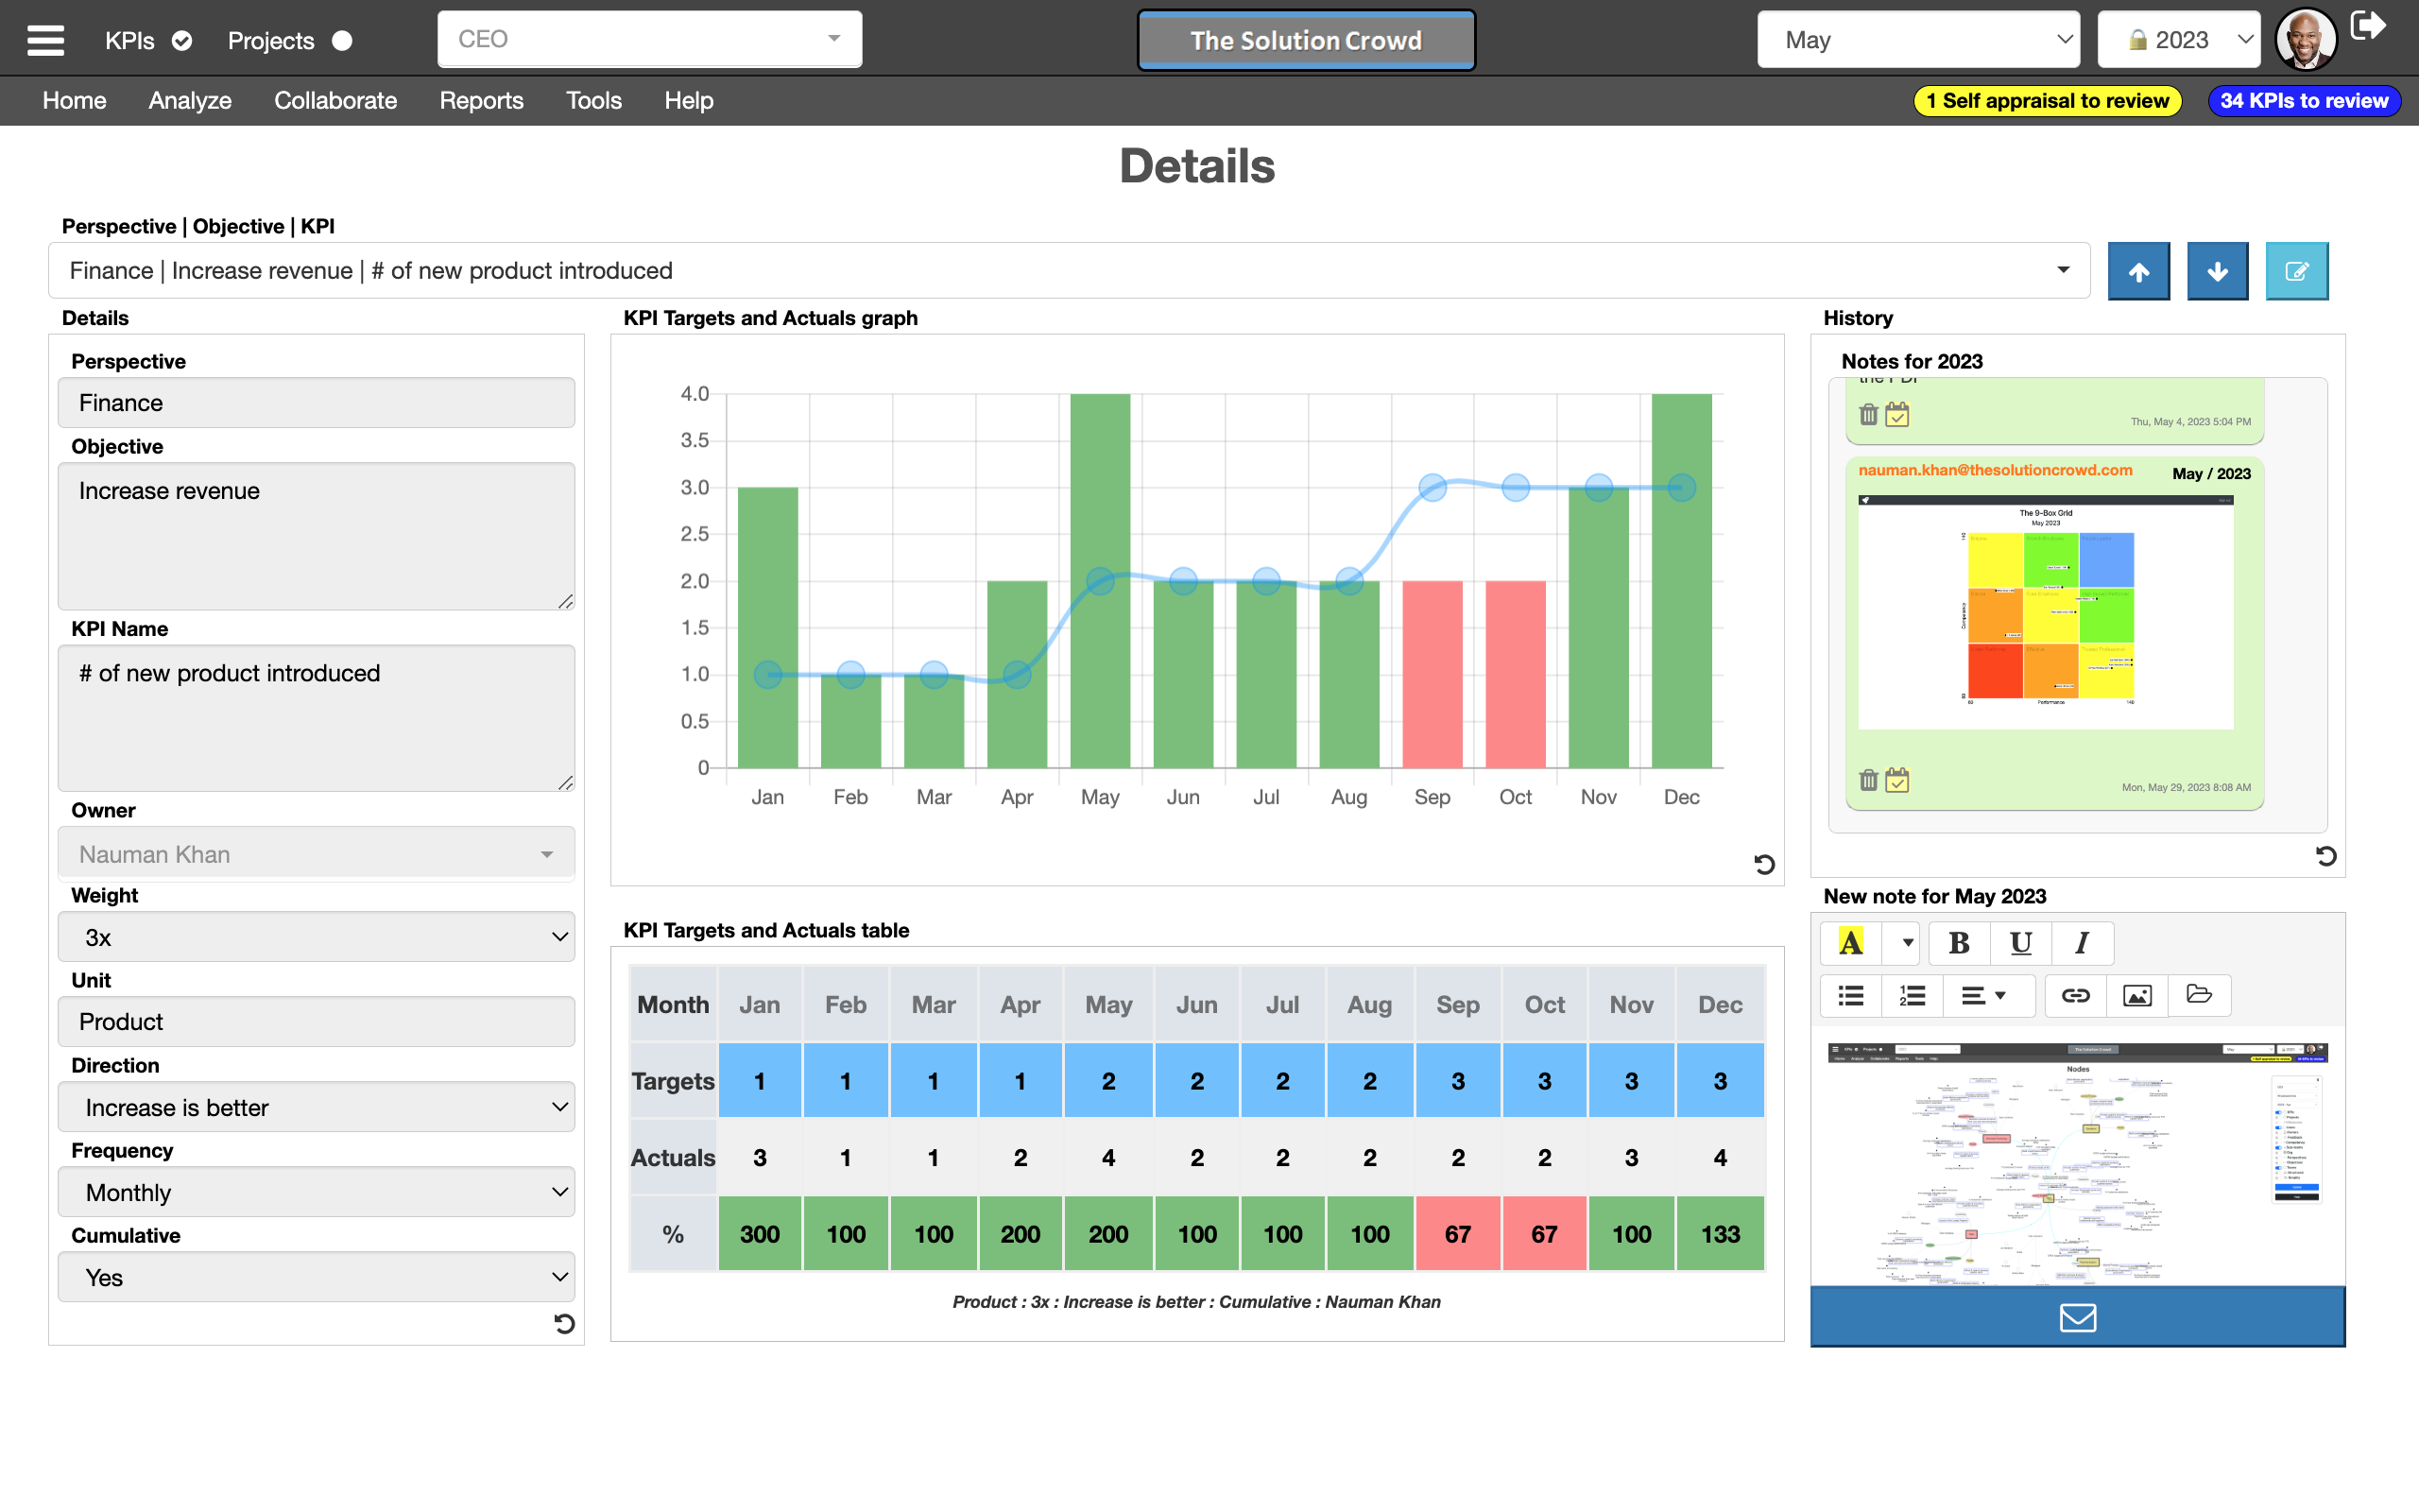2419x1512 pixels.
Task: Review the 34 KPIs to review badge
Action: click(2304, 100)
